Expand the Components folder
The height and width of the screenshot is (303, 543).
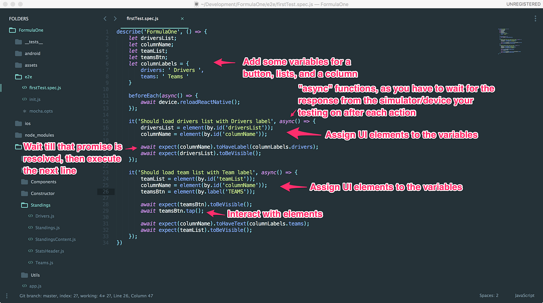pos(24,182)
